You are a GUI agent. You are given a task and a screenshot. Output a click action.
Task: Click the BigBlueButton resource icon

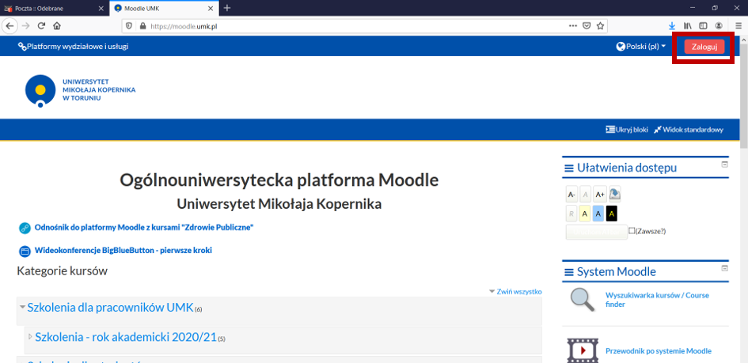tap(25, 251)
